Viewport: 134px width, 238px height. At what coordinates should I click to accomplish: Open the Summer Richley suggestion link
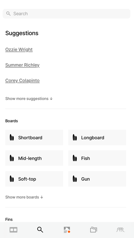pos(23,65)
